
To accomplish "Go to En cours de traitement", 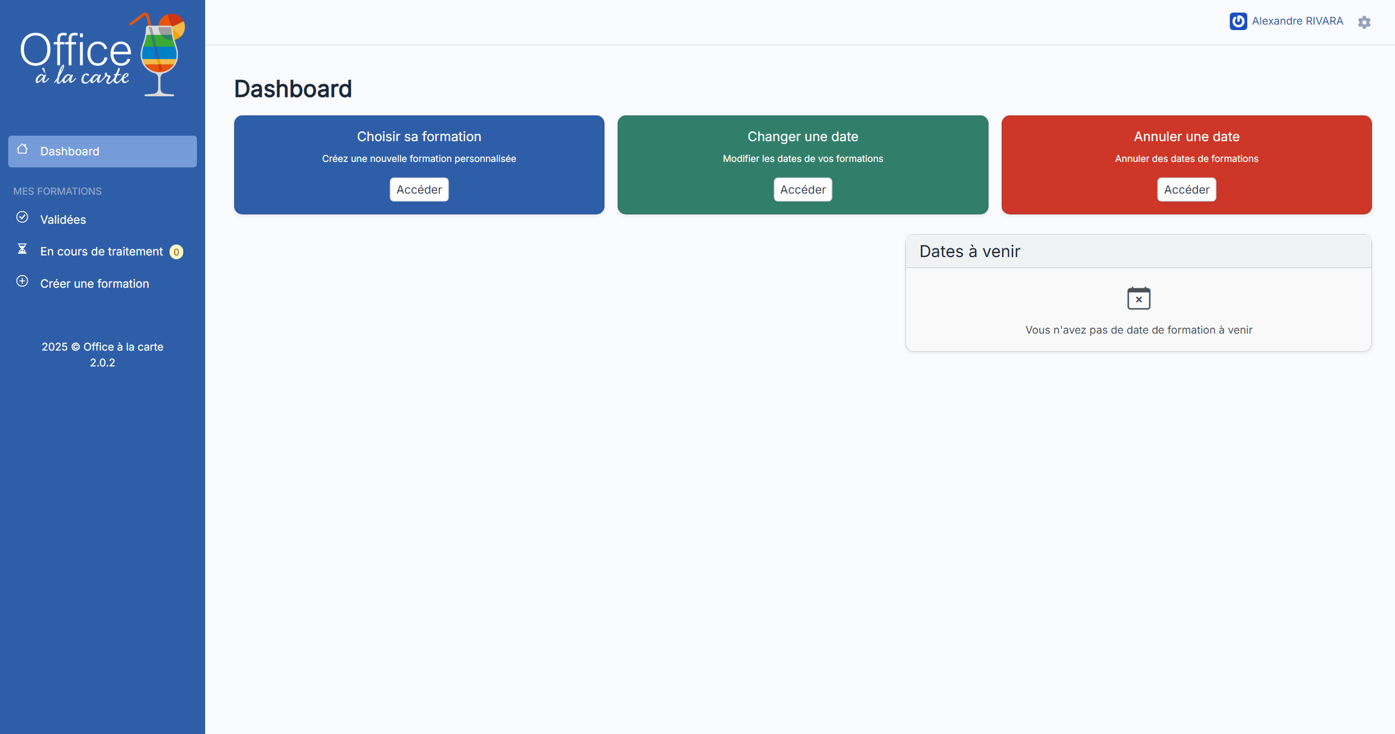I will coord(101,252).
